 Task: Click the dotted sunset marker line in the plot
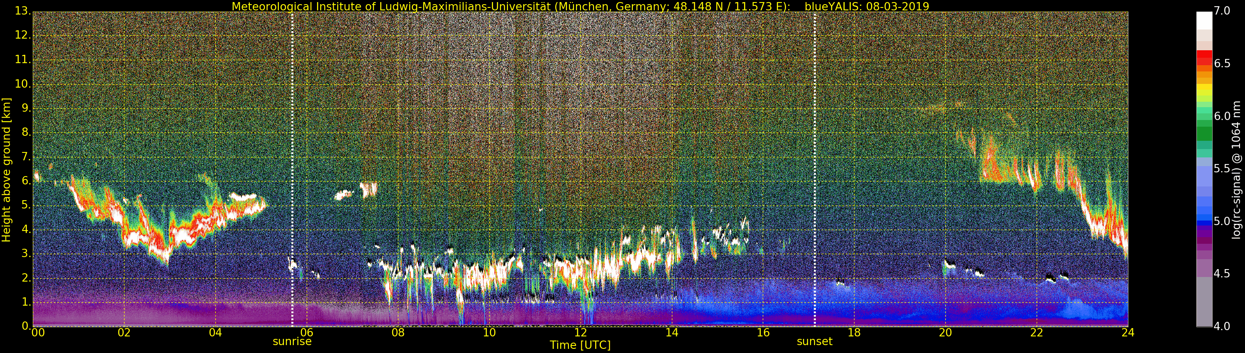pyautogui.click(x=814, y=169)
